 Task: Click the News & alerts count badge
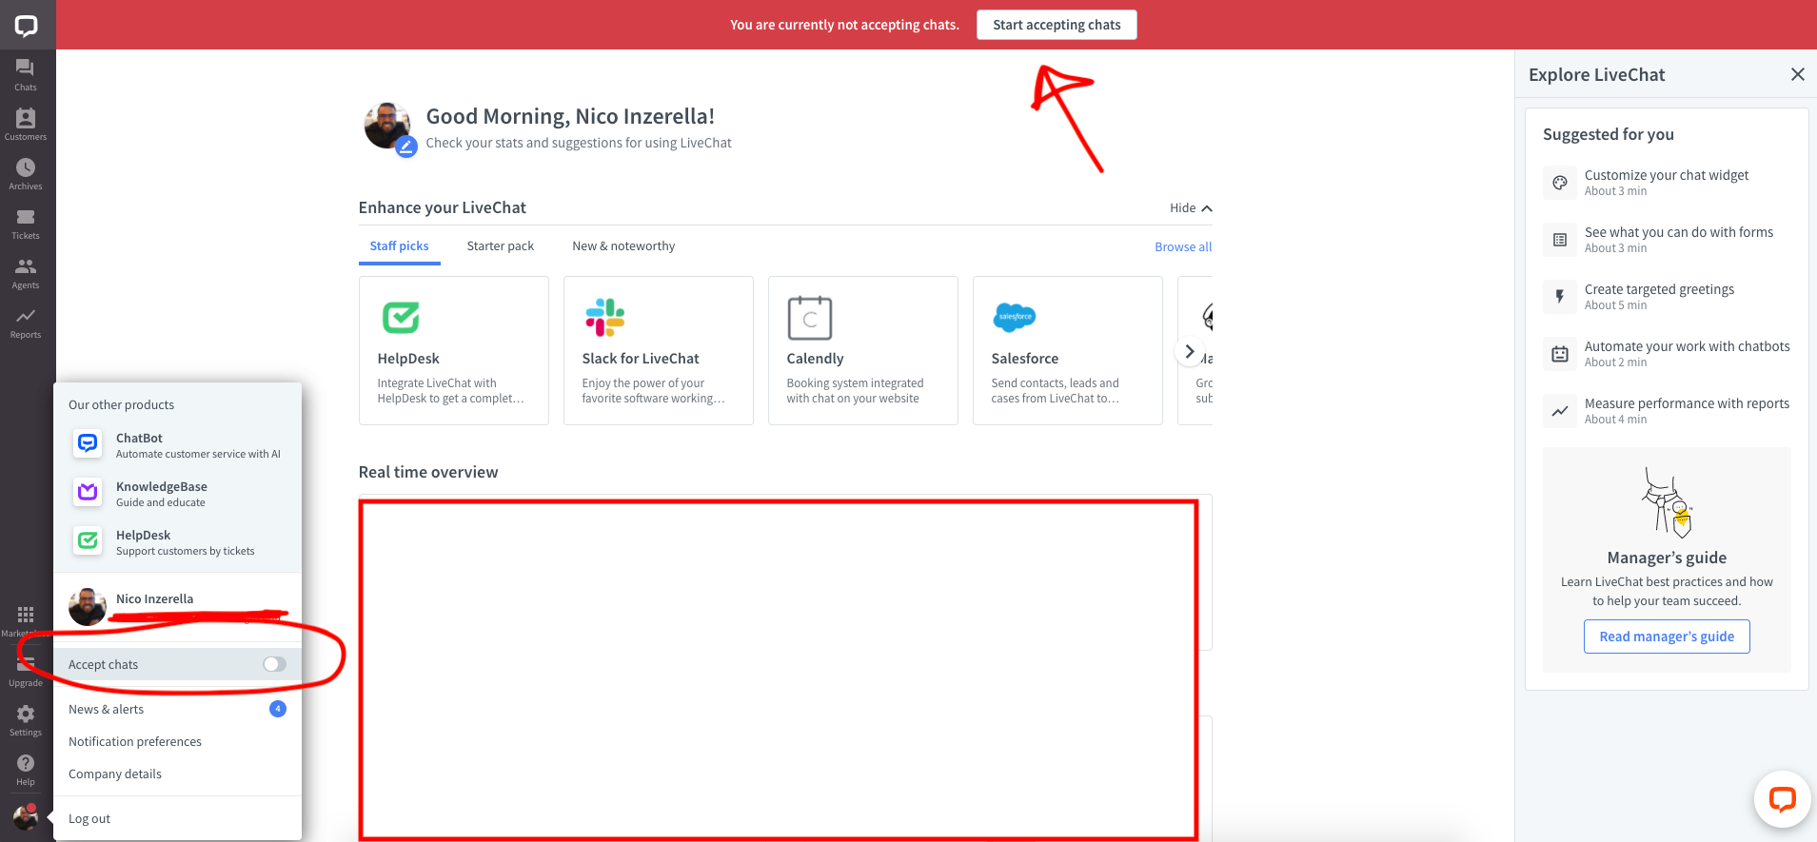tap(278, 709)
